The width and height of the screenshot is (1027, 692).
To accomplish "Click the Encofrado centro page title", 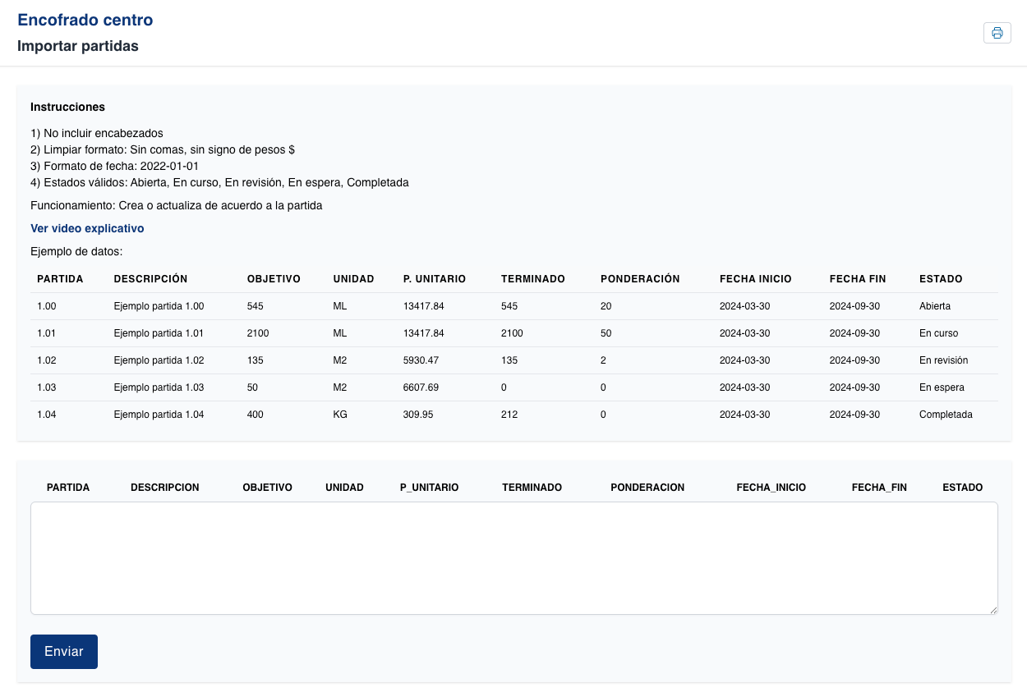I will click(85, 20).
